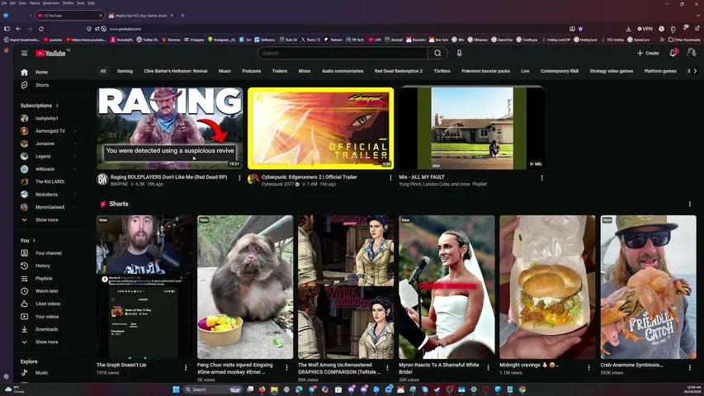Select the Gaming category chip
This screenshot has height=396, width=704.
125,71
